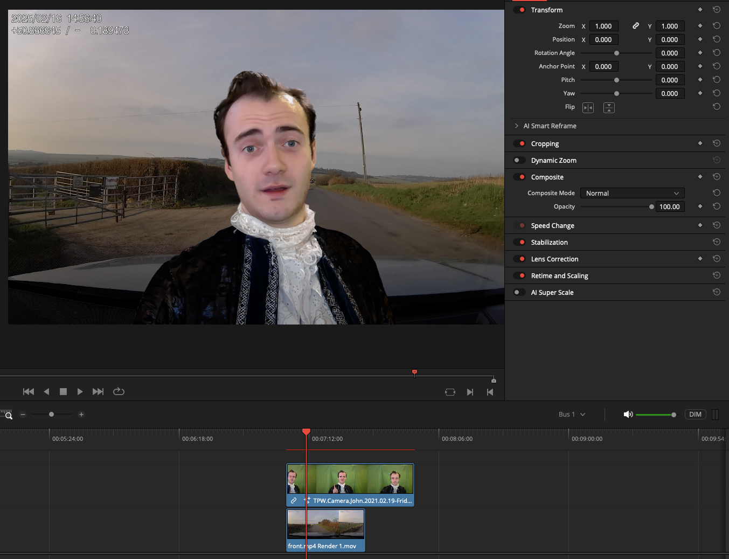Add keyframe for Rotation Angle
This screenshot has width=729, height=559.
tap(700, 53)
